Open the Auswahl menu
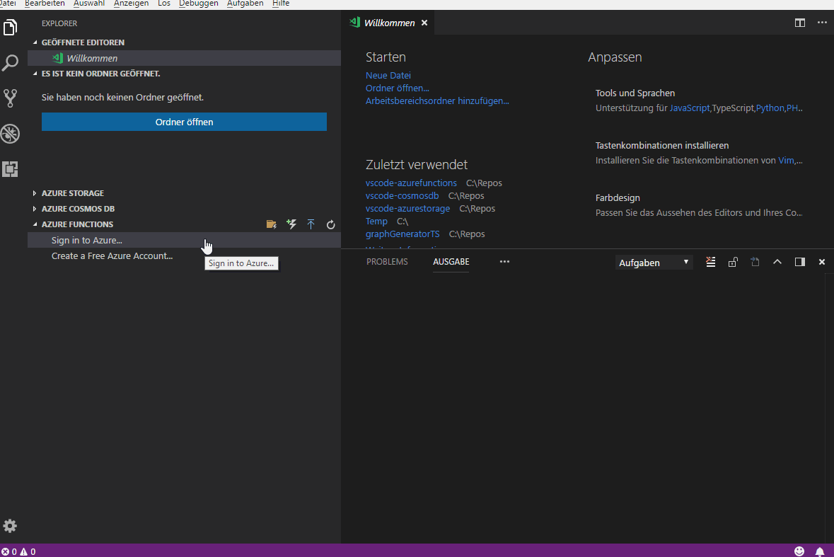The image size is (834, 557). coord(89,4)
